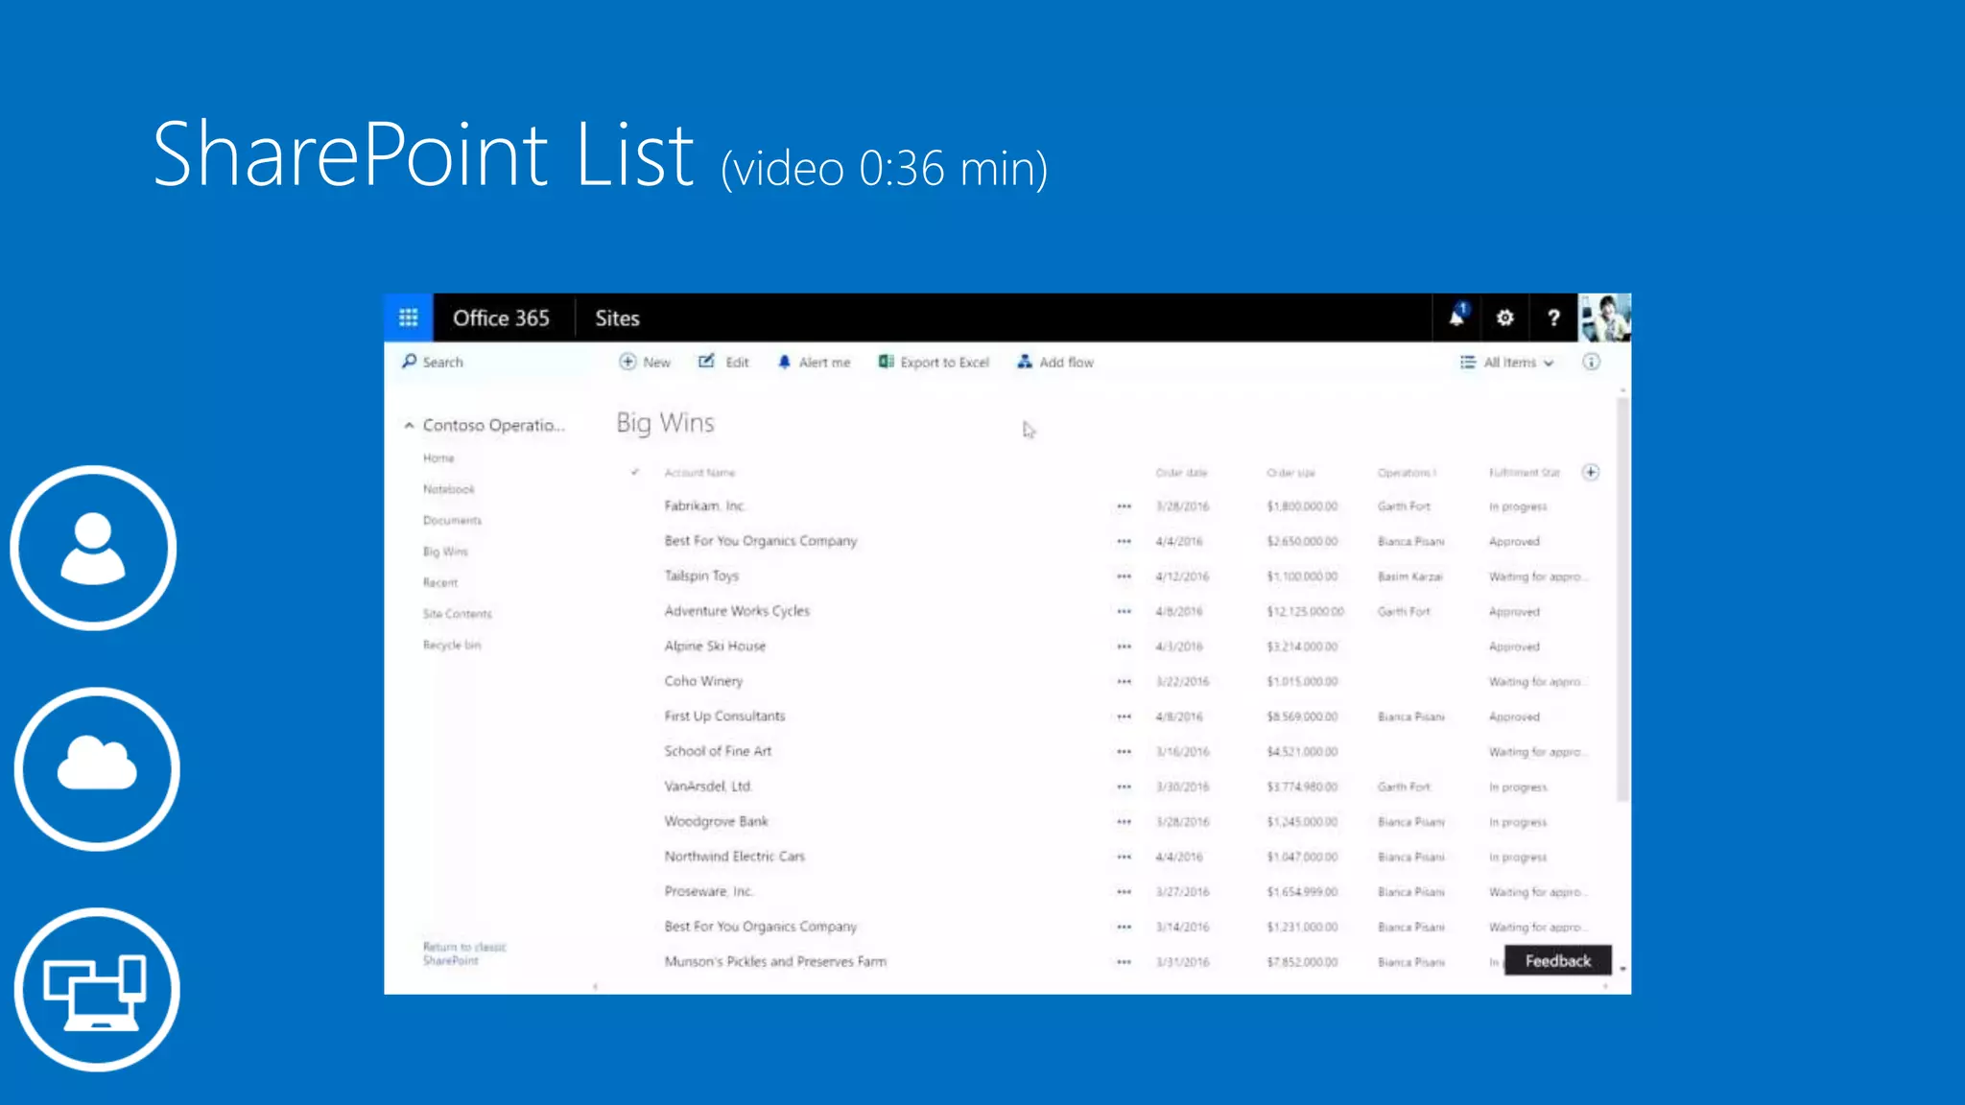Open the Woodgrove Bank item
This screenshot has width=1965, height=1105.
coord(716,821)
